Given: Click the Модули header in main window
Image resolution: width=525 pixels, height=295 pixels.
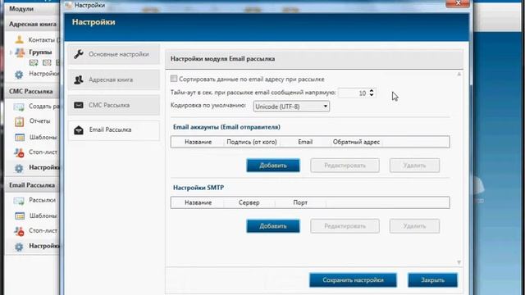Looking at the screenshot, I should pyautogui.click(x=21, y=9).
